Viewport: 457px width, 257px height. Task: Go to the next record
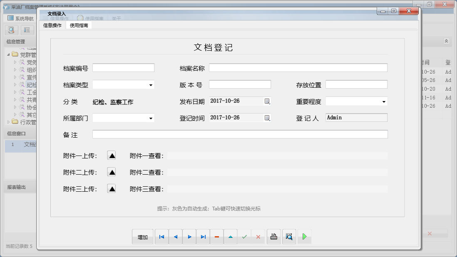[x=189, y=236]
